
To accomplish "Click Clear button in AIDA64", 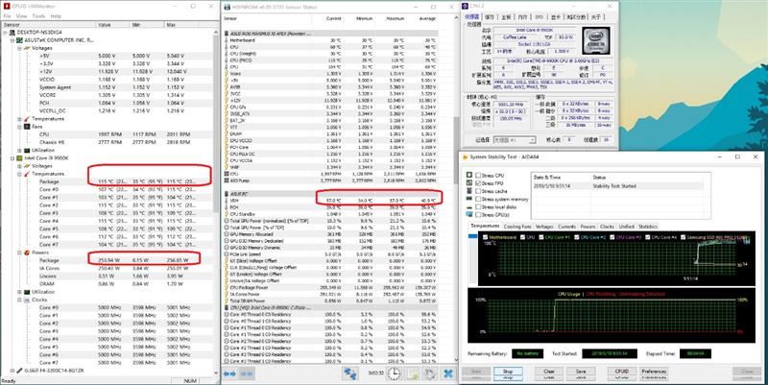I will (549, 373).
